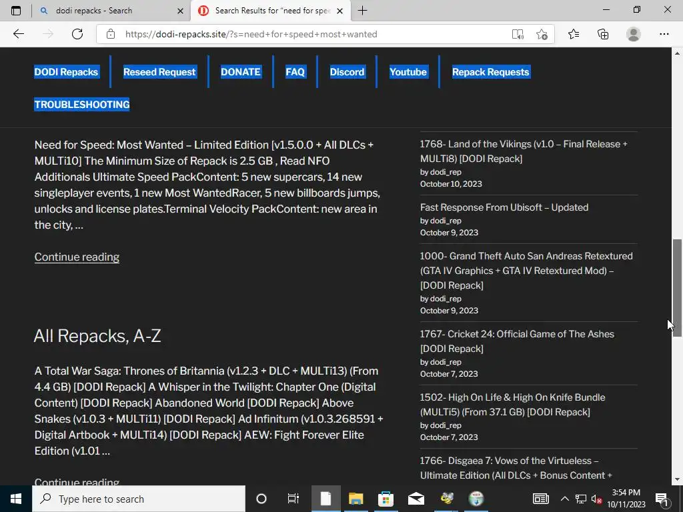Screen dimensions: 683x512
Task: Open the clock showing 3:54 PM
Action: (626, 499)
